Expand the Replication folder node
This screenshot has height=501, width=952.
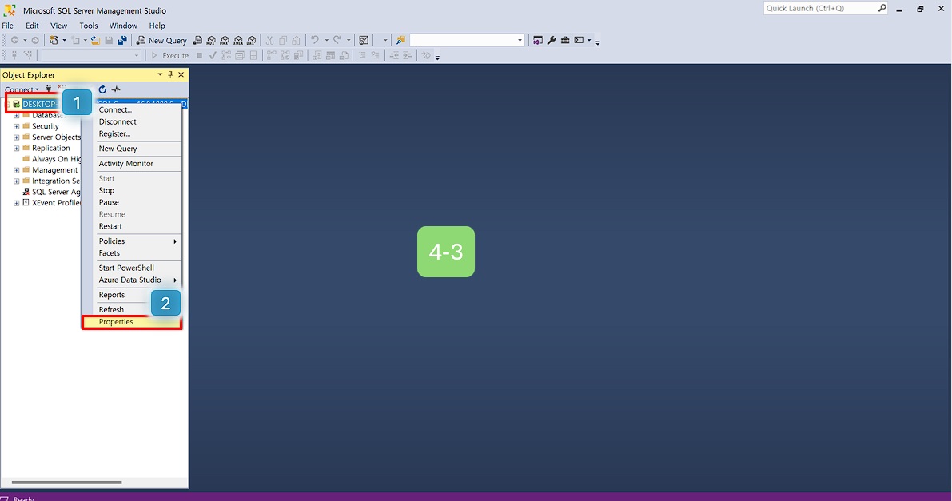tap(17, 148)
